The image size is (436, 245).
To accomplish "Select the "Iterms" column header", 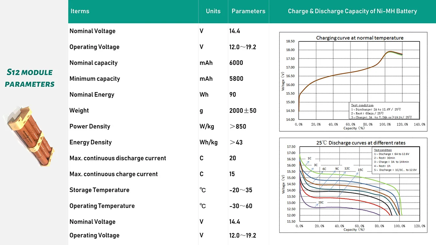I will 80,11.
